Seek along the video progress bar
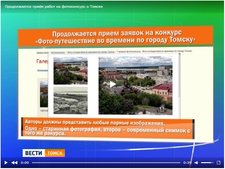The height and width of the screenshot is (169, 225). [x=106, y=162]
